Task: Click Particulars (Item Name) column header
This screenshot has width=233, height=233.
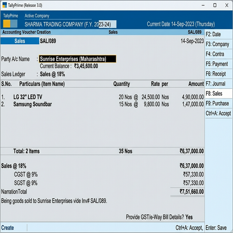Action: point(42,84)
